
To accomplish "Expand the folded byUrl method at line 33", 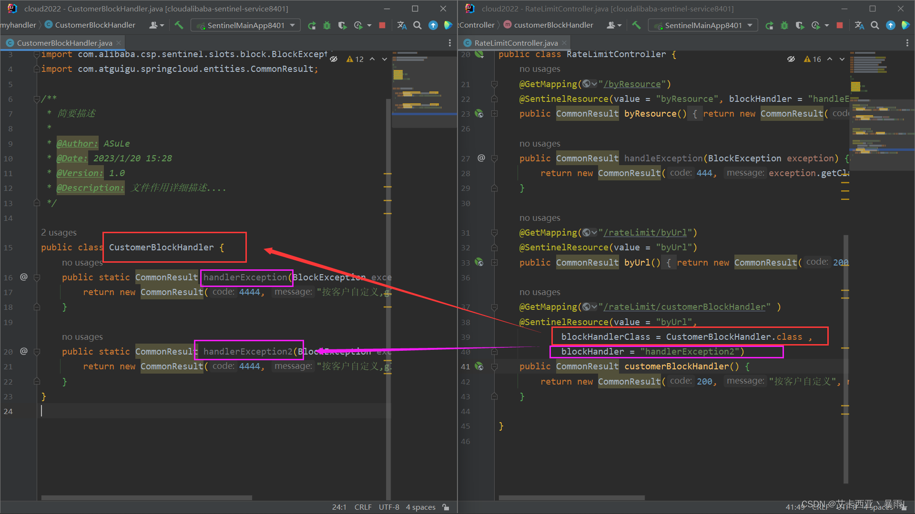I will tap(494, 262).
